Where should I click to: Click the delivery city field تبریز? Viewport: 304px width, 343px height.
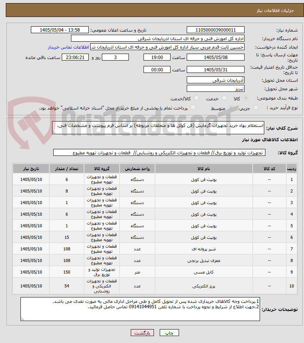[215, 89]
